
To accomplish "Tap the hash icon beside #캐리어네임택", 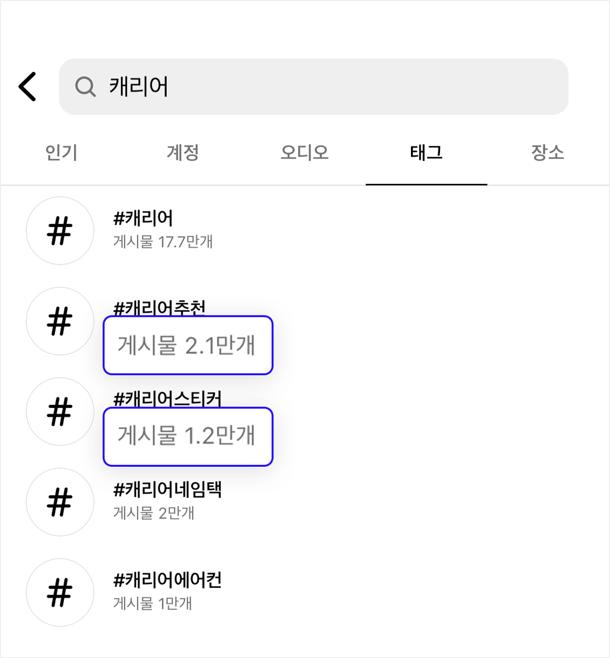I will tap(60, 502).
